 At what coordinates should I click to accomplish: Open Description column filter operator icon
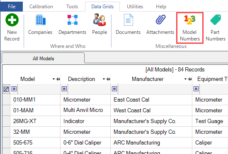click(x=64, y=89)
